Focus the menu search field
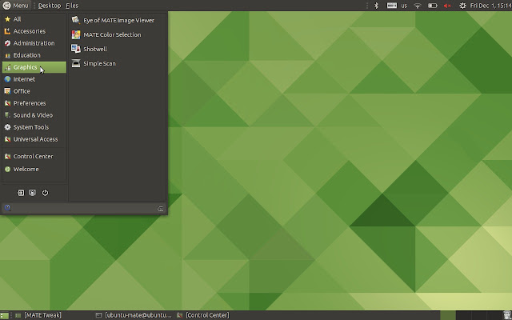Image resolution: width=512 pixels, height=320 pixels. click(84, 208)
